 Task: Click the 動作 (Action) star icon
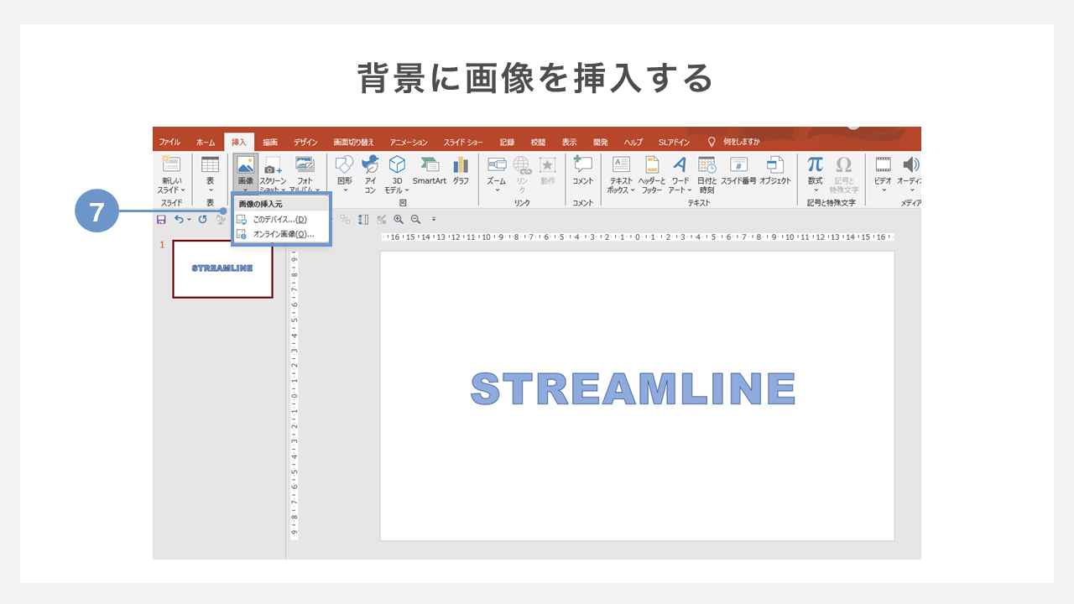548,164
